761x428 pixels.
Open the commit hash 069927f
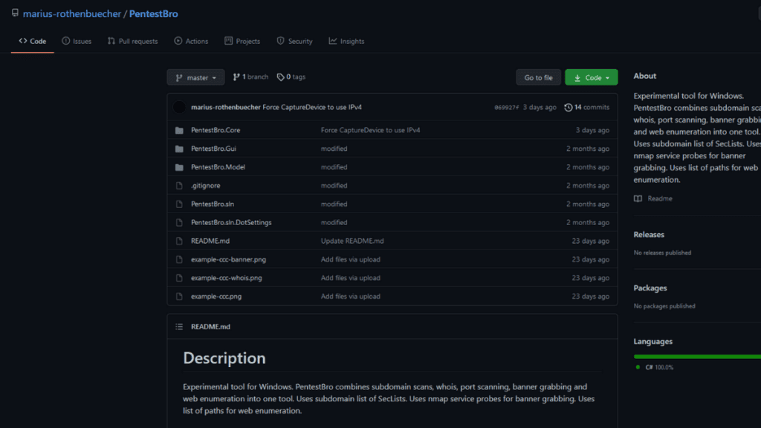(x=506, y=107)
